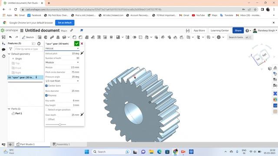Open the comments speech bubble icon
Viewport: 278px width, 156px height.
click(3, 50)
